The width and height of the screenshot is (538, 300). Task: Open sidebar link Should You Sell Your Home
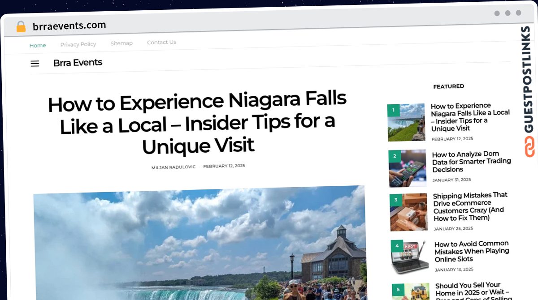(x=473, y=292)
